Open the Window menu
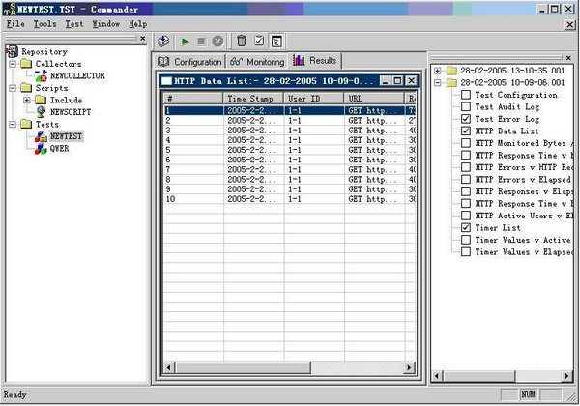 coord(106,24)
